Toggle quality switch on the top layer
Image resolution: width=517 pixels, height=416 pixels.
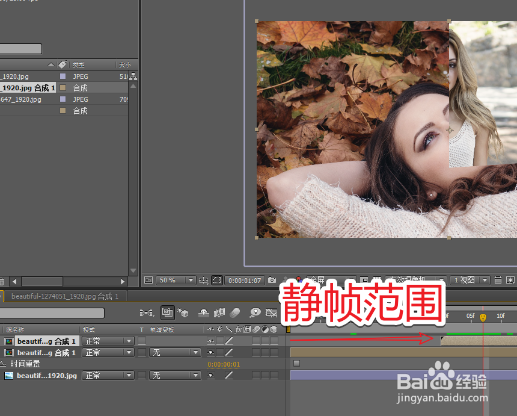(229, 341)
